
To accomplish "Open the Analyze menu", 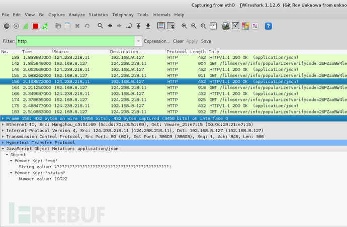I will [76, 15].
